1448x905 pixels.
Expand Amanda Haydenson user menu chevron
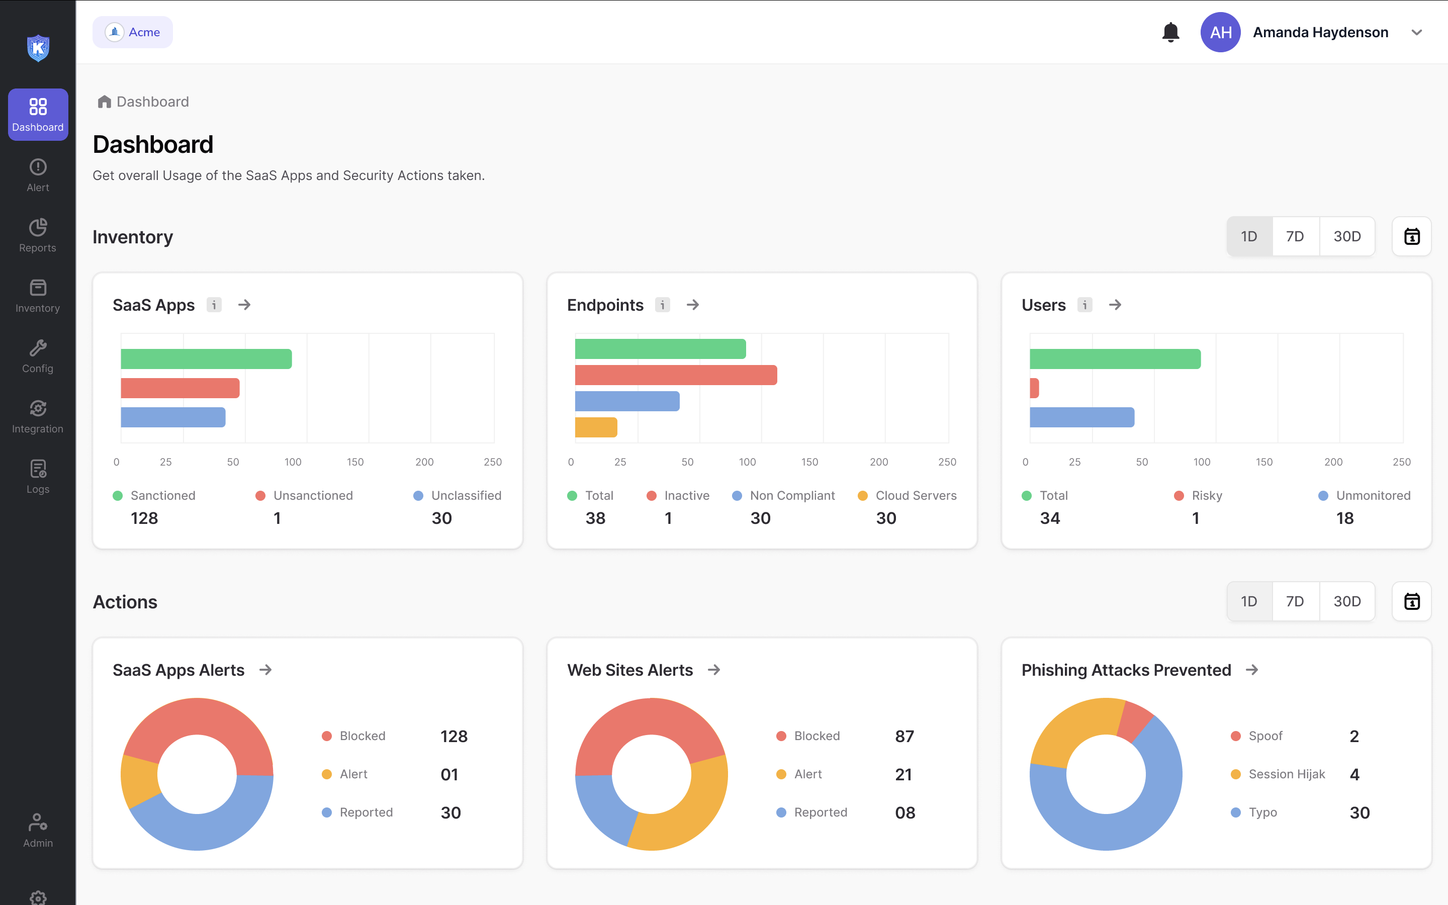(1416, 32)
